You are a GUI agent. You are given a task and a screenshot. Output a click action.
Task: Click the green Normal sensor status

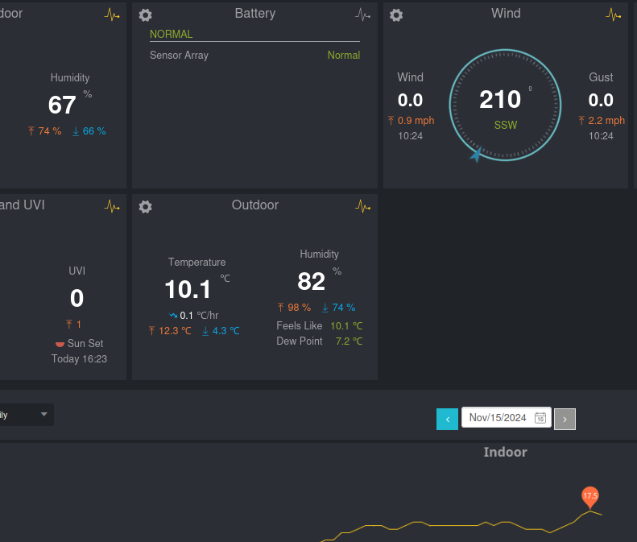click(344, 56)
